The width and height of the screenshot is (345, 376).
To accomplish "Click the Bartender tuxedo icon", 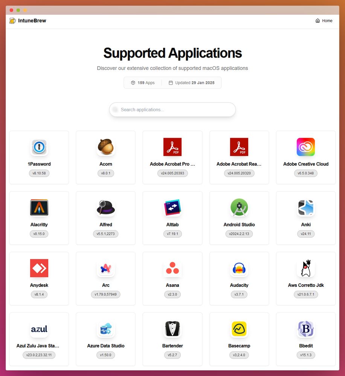I will (x=172, y=329).
